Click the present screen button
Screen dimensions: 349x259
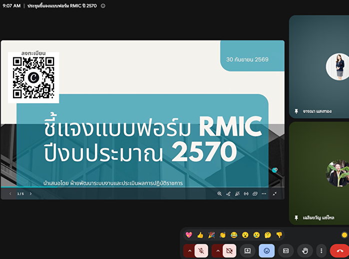247,251
